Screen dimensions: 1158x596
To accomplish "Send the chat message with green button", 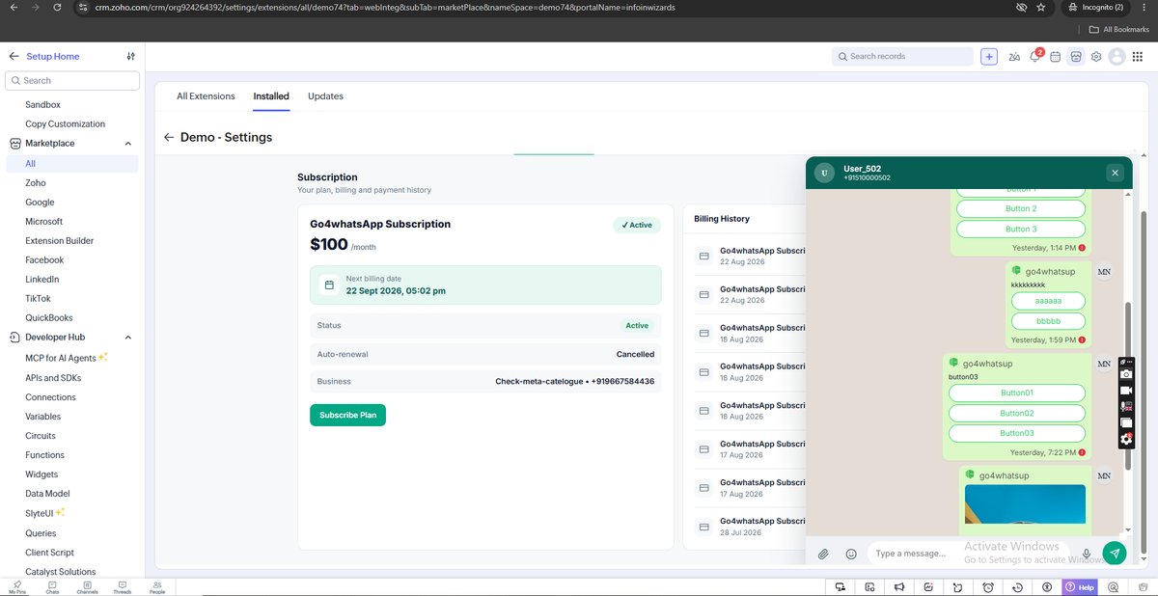I will coord(1115,554).
